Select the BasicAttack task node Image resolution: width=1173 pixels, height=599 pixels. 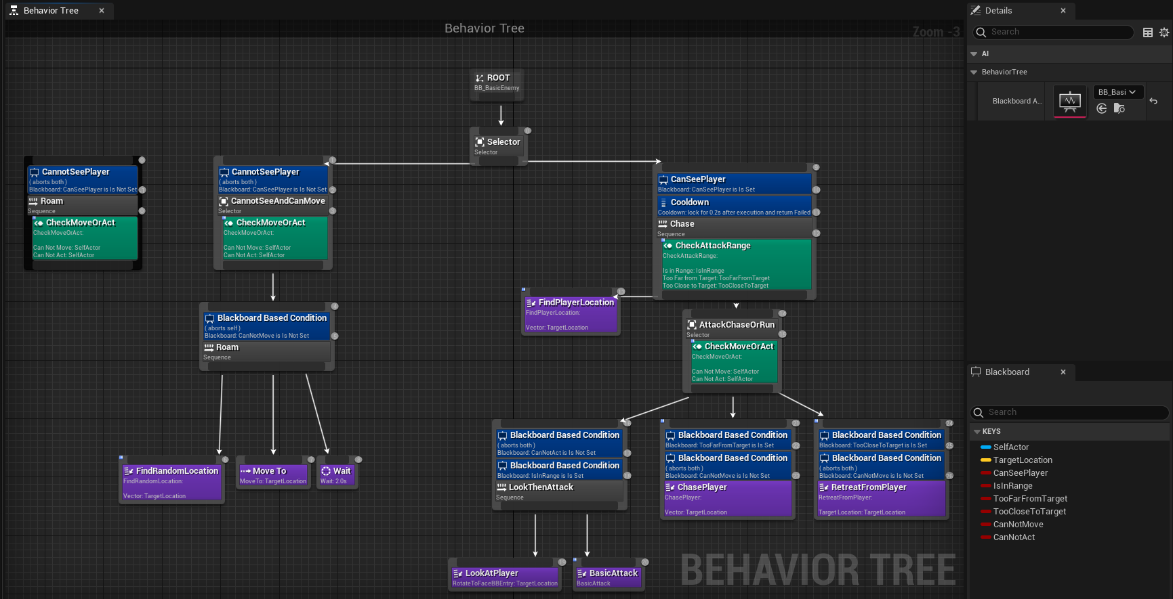[x=608, y=577]
